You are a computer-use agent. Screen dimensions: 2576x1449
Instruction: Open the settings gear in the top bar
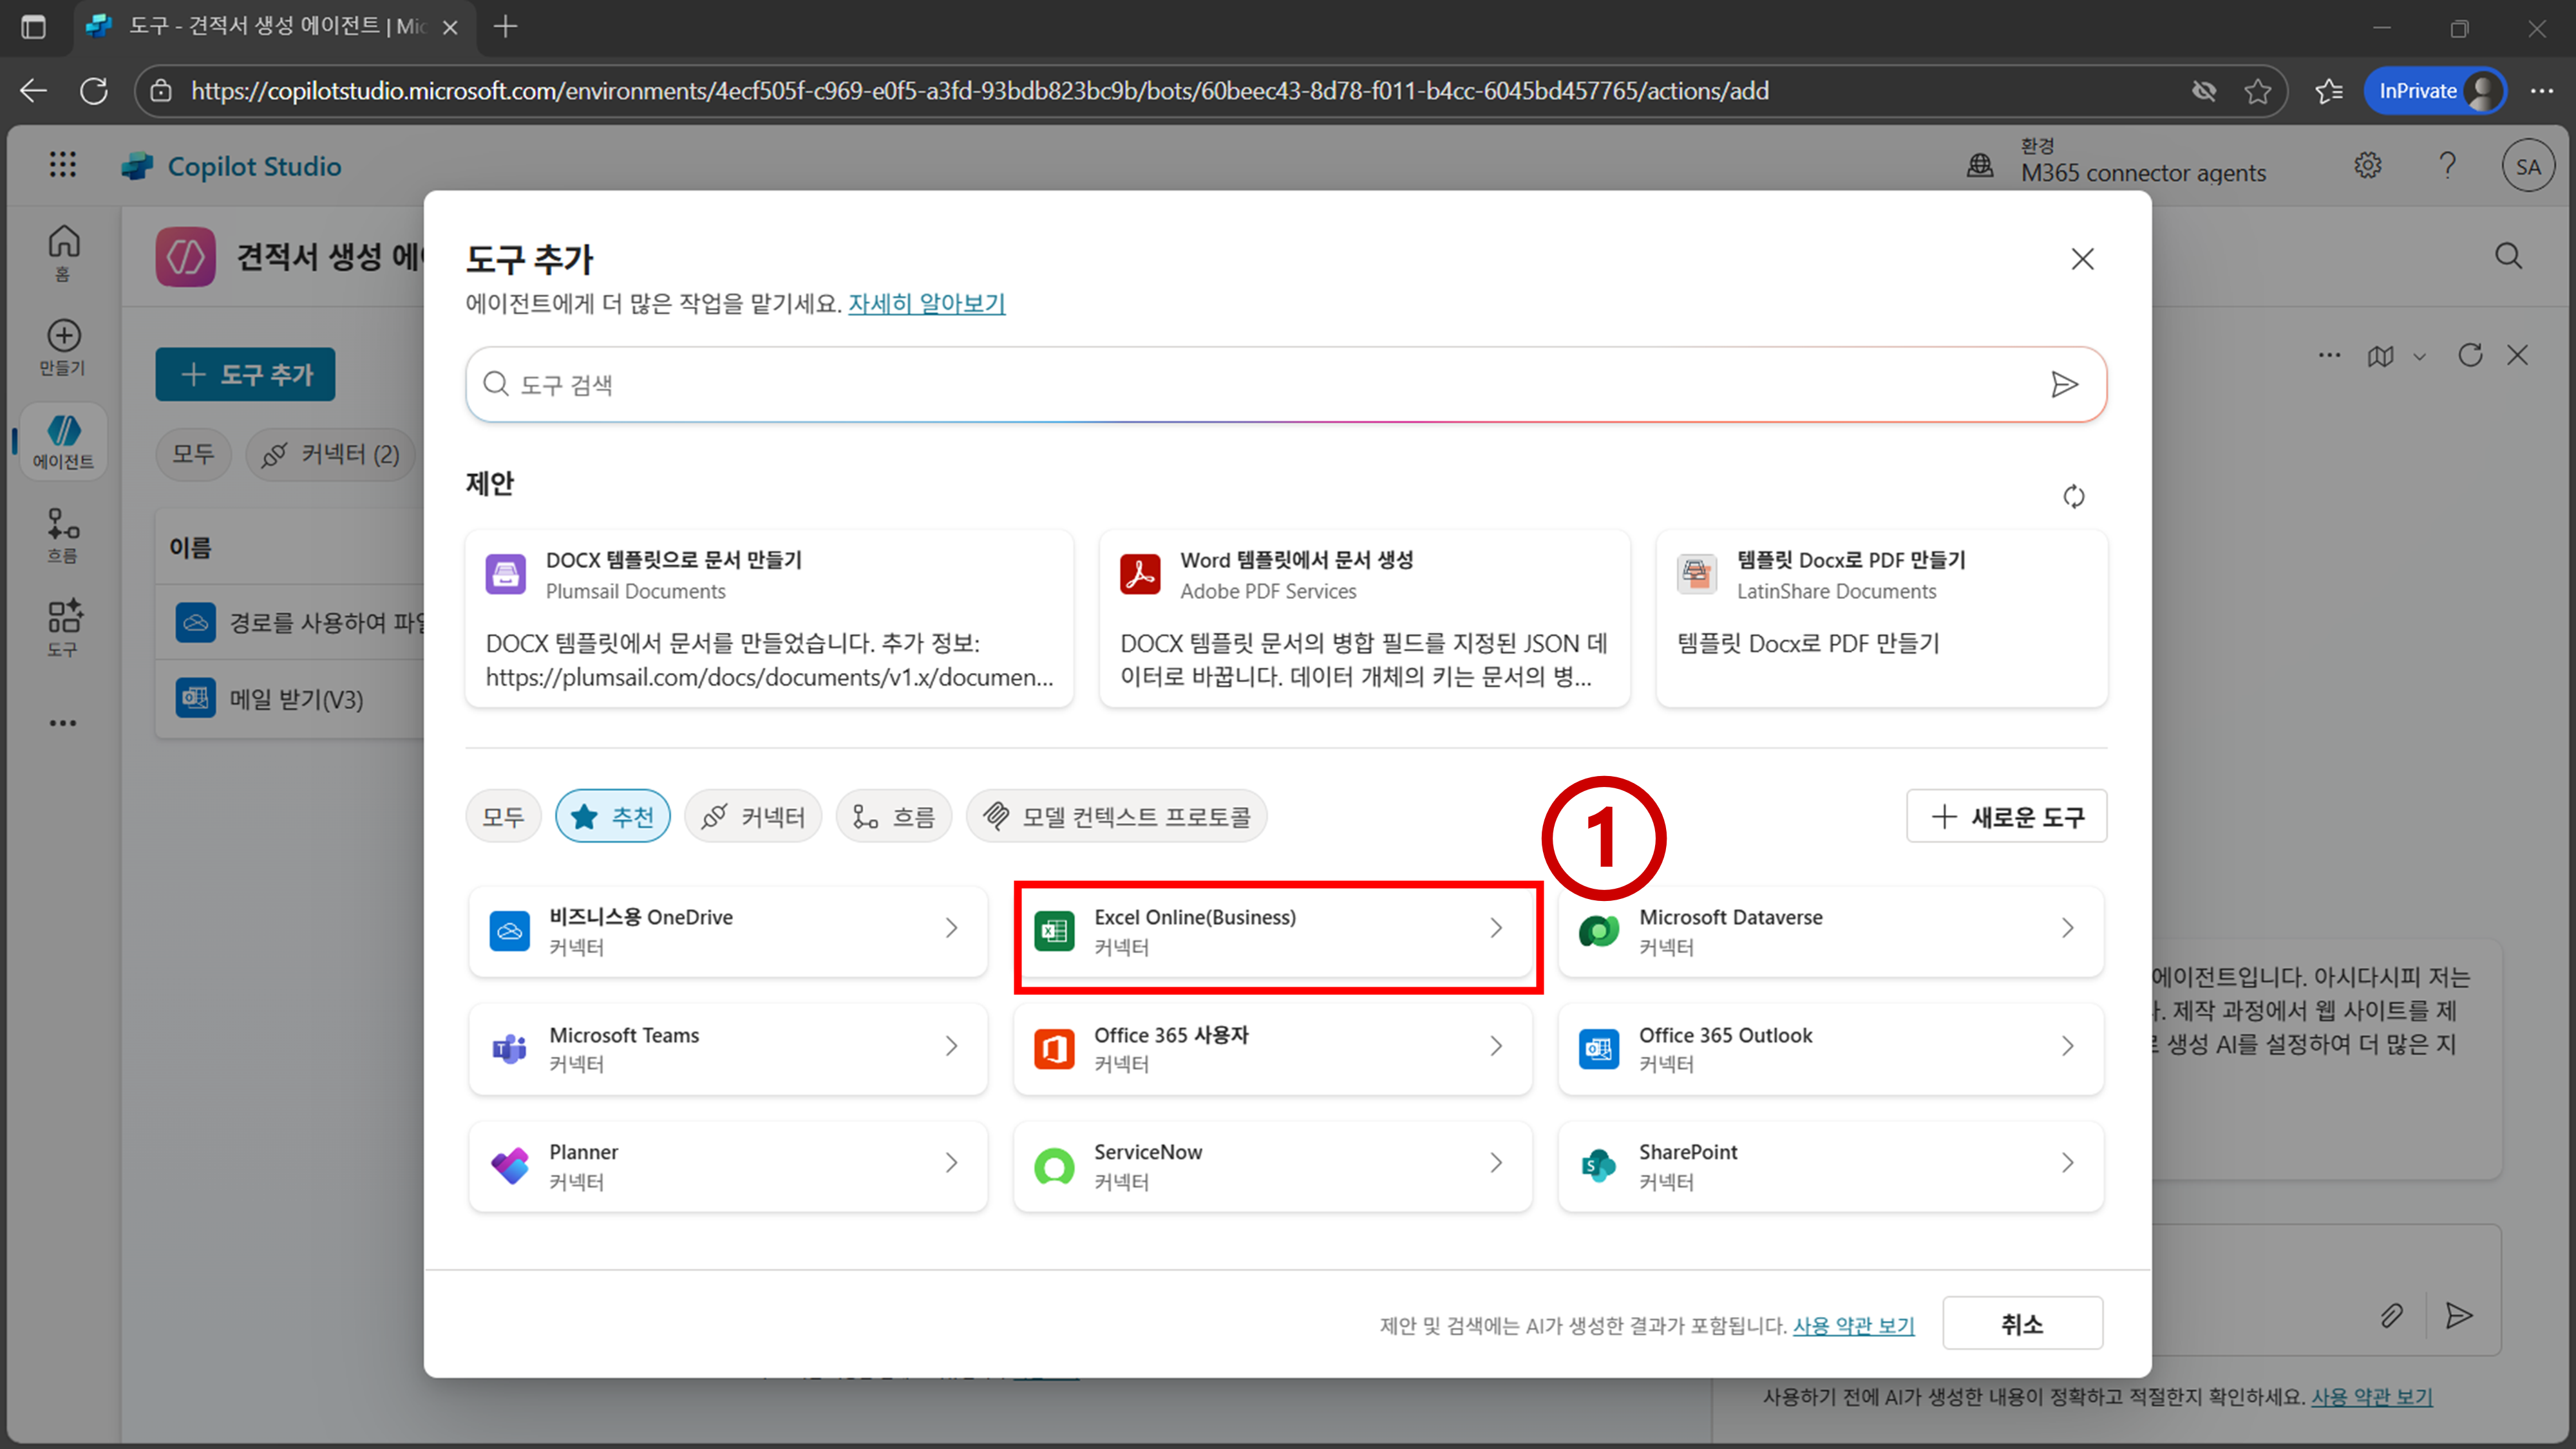[x=2367, y=166]
